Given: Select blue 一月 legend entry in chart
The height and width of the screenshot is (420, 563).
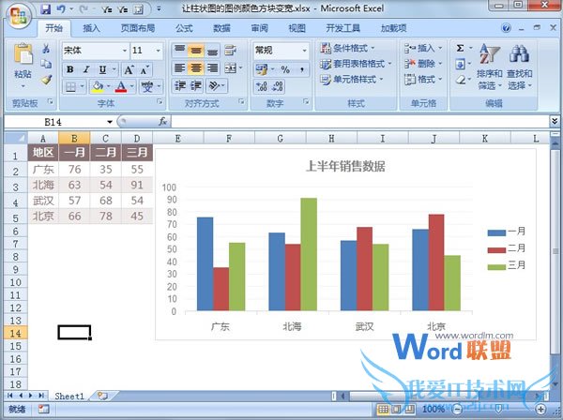Looking at the screenshot, I should pos(507,232).
